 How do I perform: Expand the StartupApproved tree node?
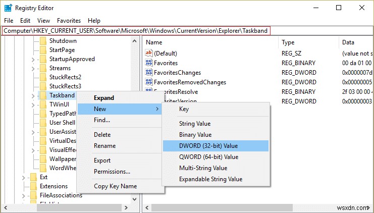tap(33, 59)
